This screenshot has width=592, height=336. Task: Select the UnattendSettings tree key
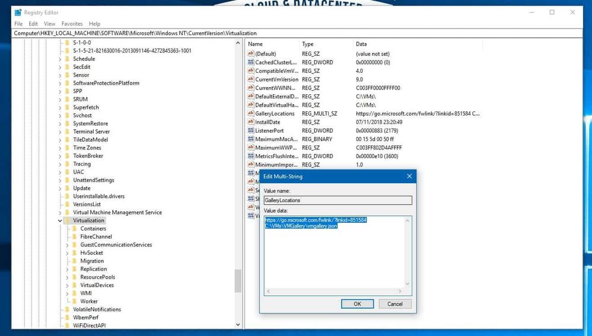click(94, 180)
